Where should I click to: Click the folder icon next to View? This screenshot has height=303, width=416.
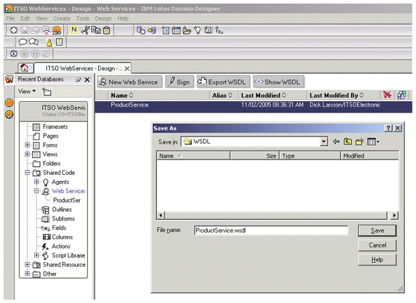click(x=47, y=92)
